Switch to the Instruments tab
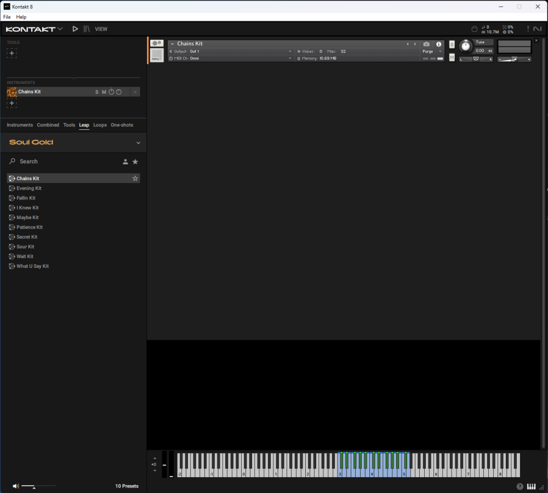The width and height of the screenshot is (548, 493). (20, 125)
